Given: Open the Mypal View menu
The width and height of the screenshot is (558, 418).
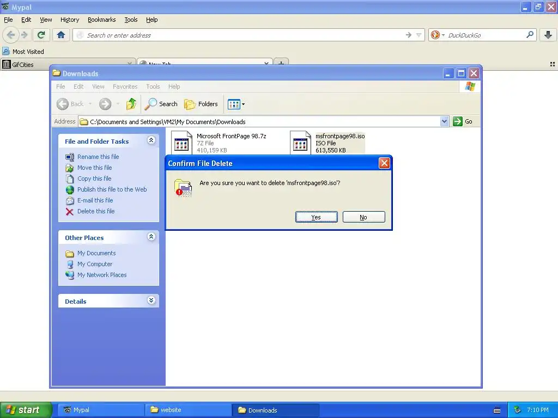Looking at the screenshot, I should [x=46, y=20].
